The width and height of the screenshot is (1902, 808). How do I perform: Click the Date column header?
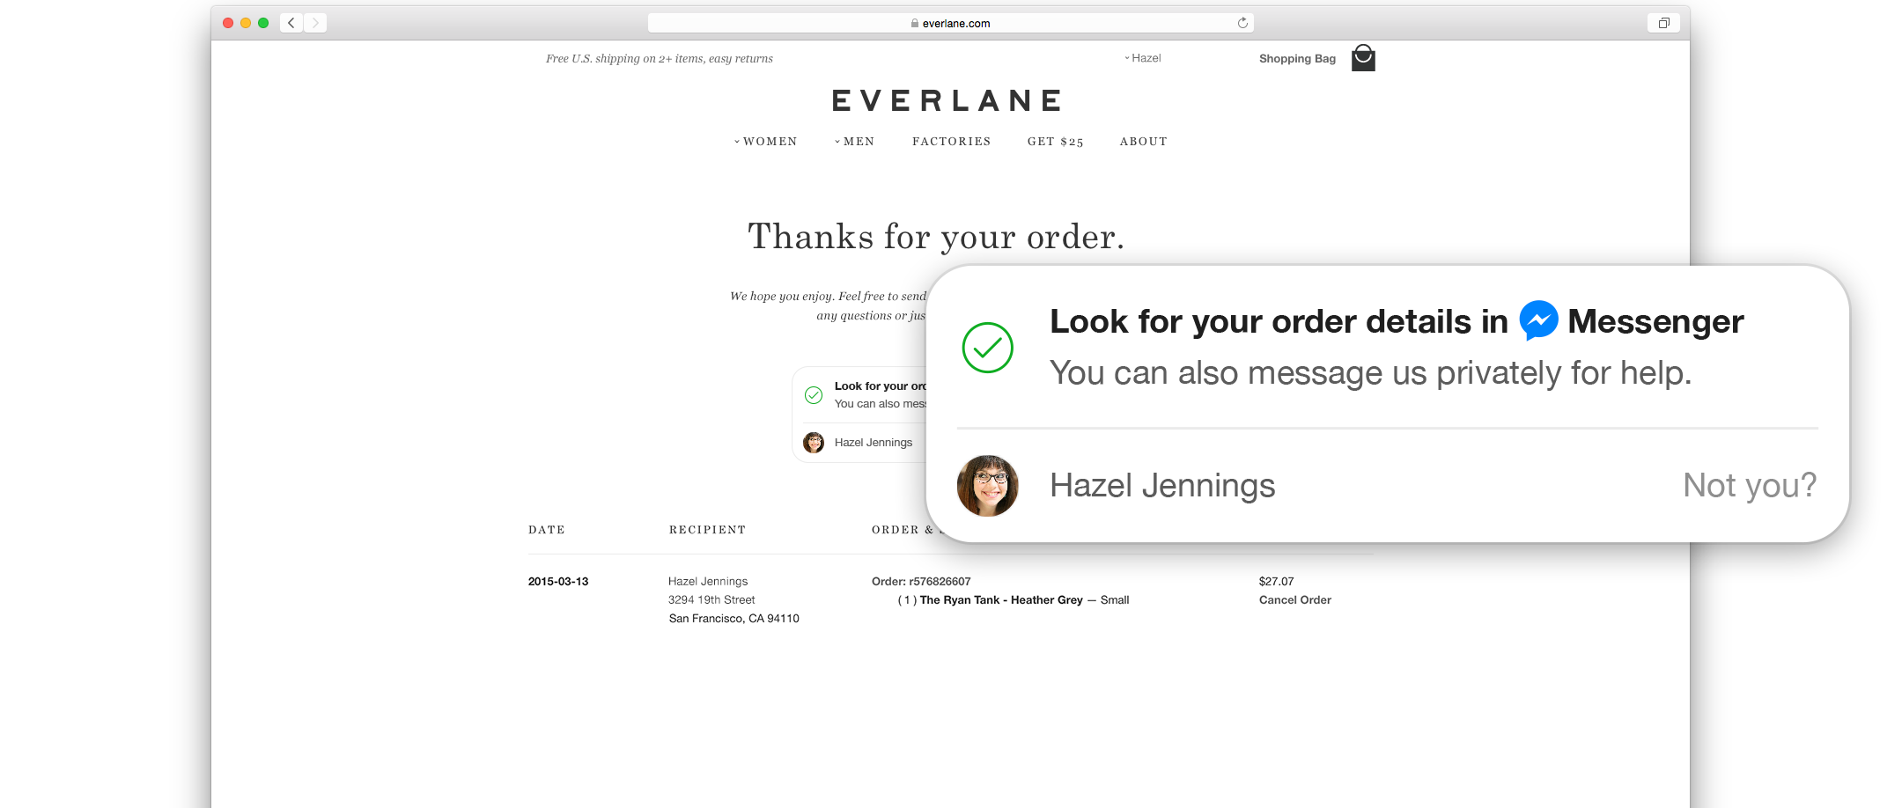(x=547, y=530)
